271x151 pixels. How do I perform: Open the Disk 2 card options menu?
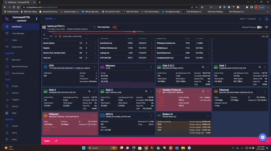tap(94, 91)
